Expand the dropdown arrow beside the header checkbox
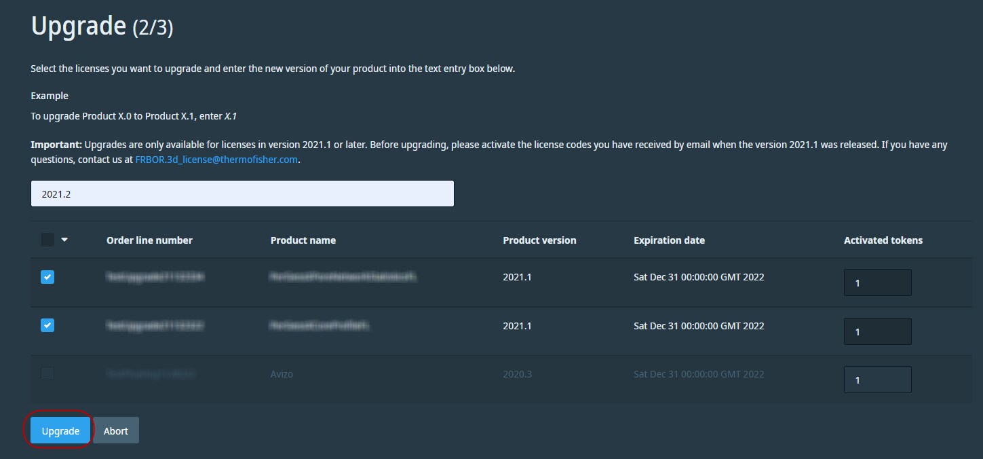983x459 pixels. point(64,240)
